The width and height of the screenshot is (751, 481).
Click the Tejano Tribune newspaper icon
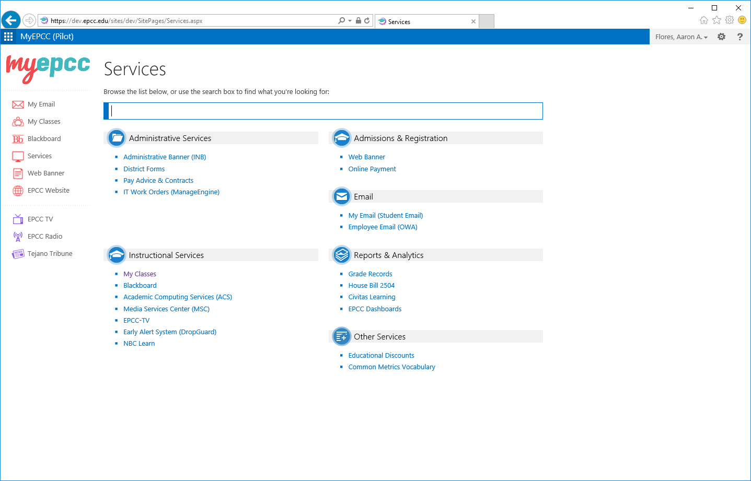[18, 254]
